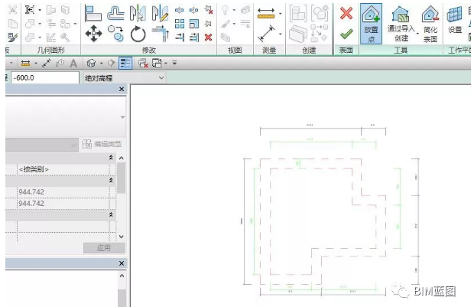This screenshot has height=307, width=474.
Task: Click Close Hidden Windows icon
Action: [143, 63]
